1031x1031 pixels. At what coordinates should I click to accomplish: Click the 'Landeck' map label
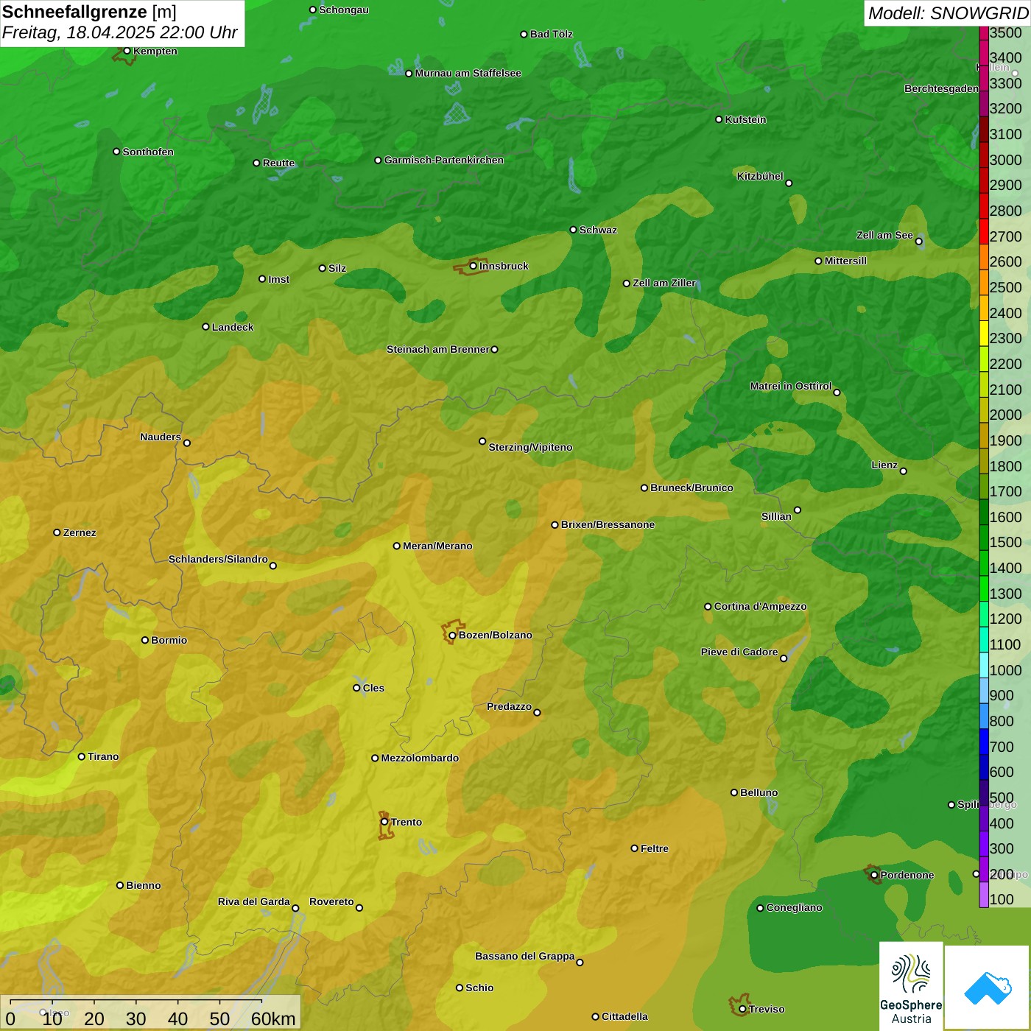pyautogui.click(x=233, y=327)
